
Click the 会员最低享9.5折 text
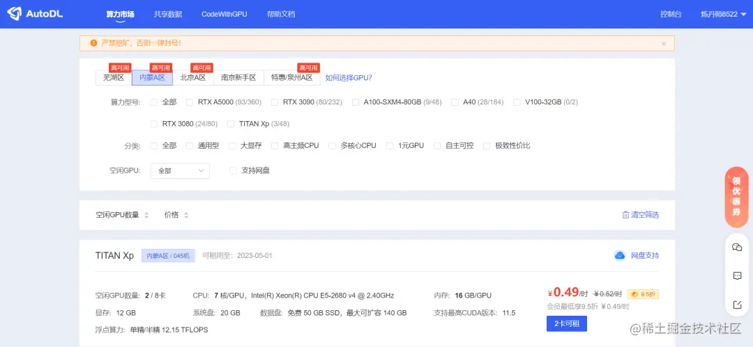(x=572, y=306)
